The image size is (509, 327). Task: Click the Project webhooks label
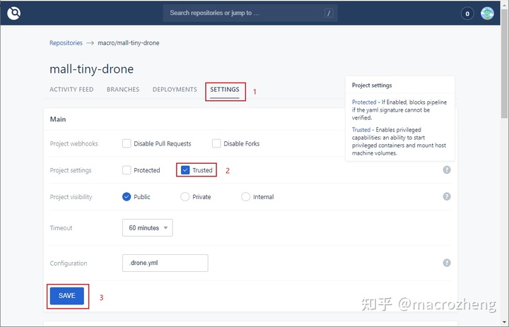pos(74,143)
